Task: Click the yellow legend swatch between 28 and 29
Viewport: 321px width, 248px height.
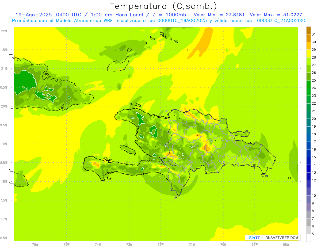Action: click(308, 54)
